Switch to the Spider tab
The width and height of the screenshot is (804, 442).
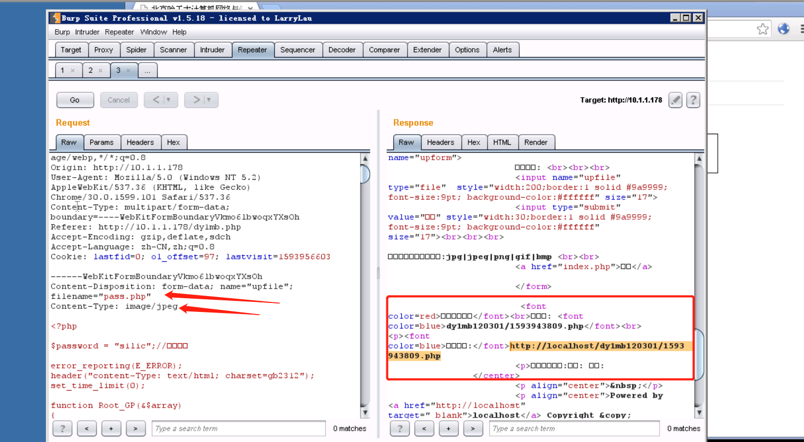tap(136, 50)
